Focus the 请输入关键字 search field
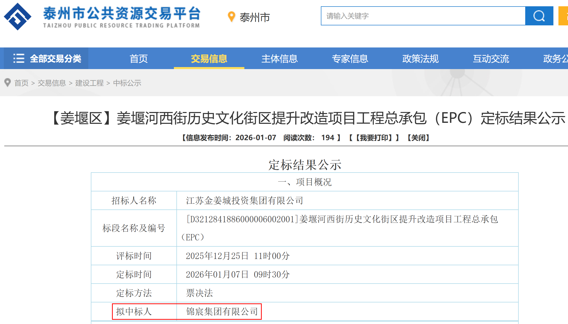This screenshot has width=568, height=324. pyautogui.click(x=423, y=16)
